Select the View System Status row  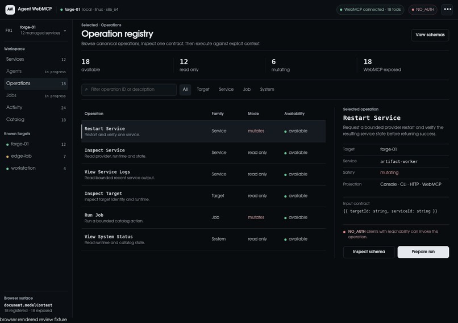203,239
